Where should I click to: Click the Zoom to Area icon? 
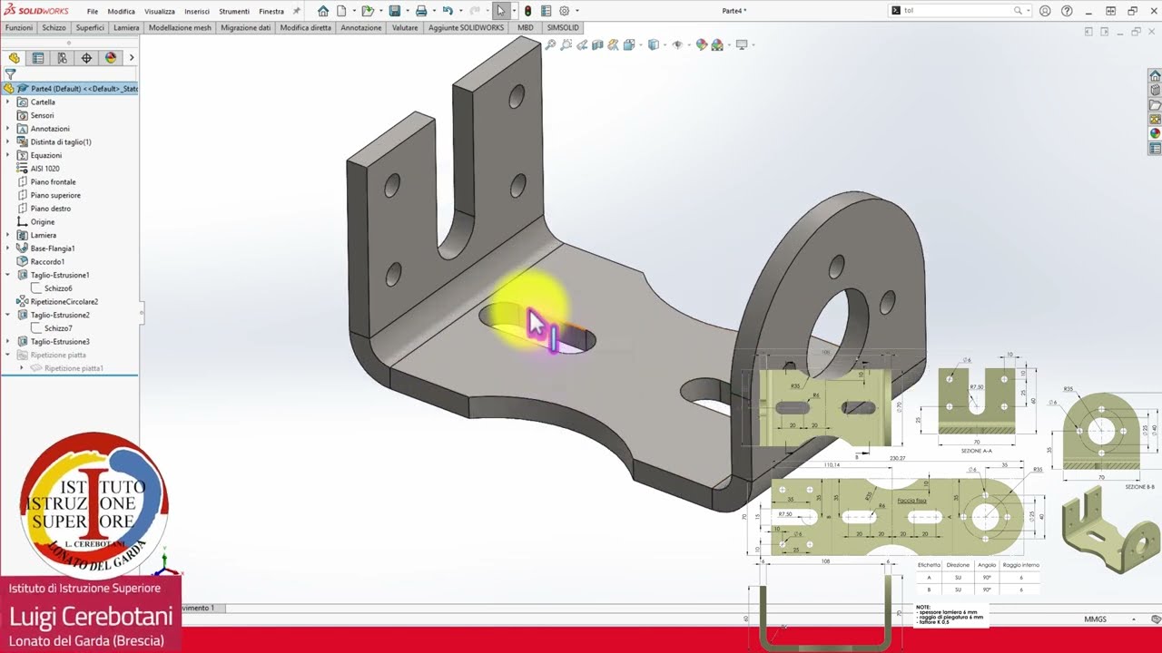566,44
